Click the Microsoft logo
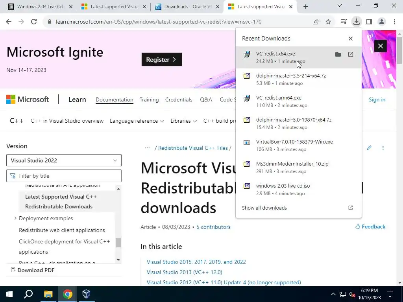Viewport: 403px width, 302px height. tap(28, 99)
